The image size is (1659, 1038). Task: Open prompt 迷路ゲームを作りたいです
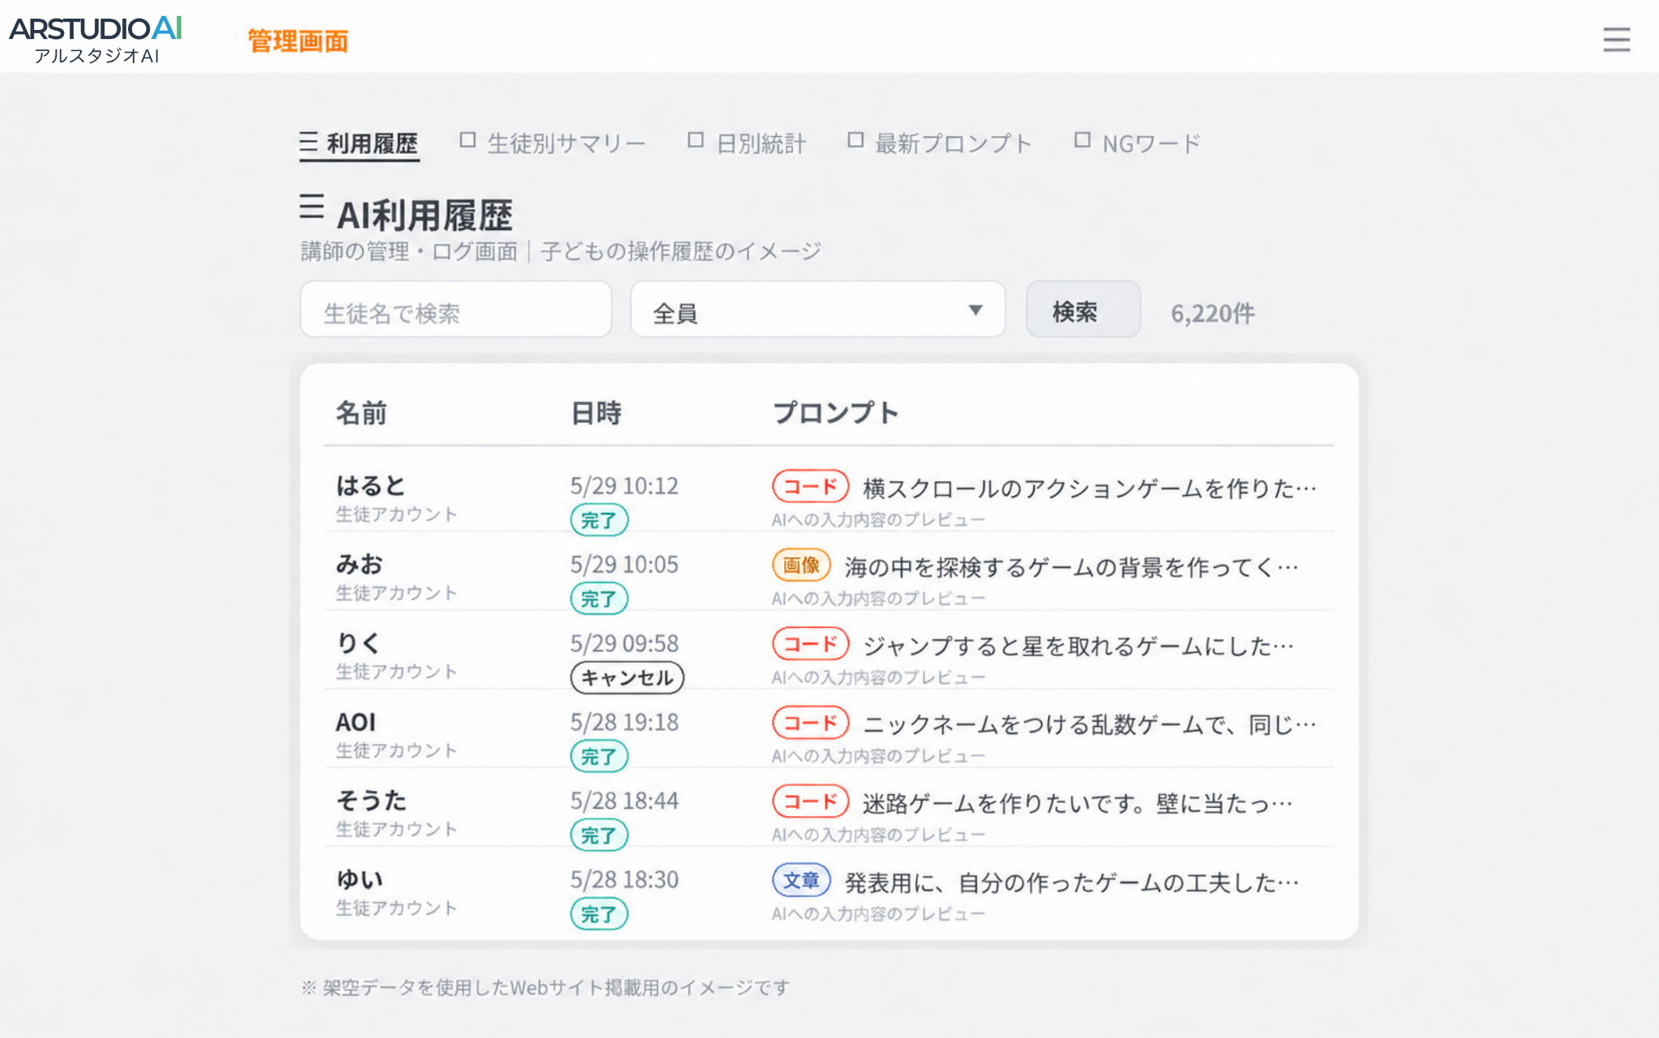[x=1077, y=803]
